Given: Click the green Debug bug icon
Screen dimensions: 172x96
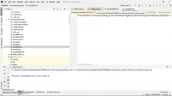Looking at the screenshot, I should click(x=139, y=5).
